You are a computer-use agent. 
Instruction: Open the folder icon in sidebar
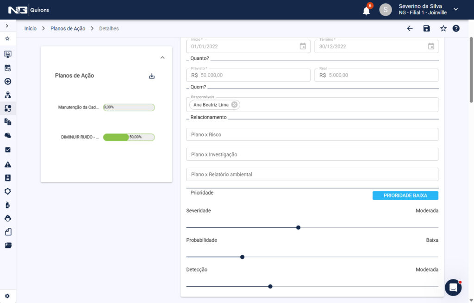[8, 245]
